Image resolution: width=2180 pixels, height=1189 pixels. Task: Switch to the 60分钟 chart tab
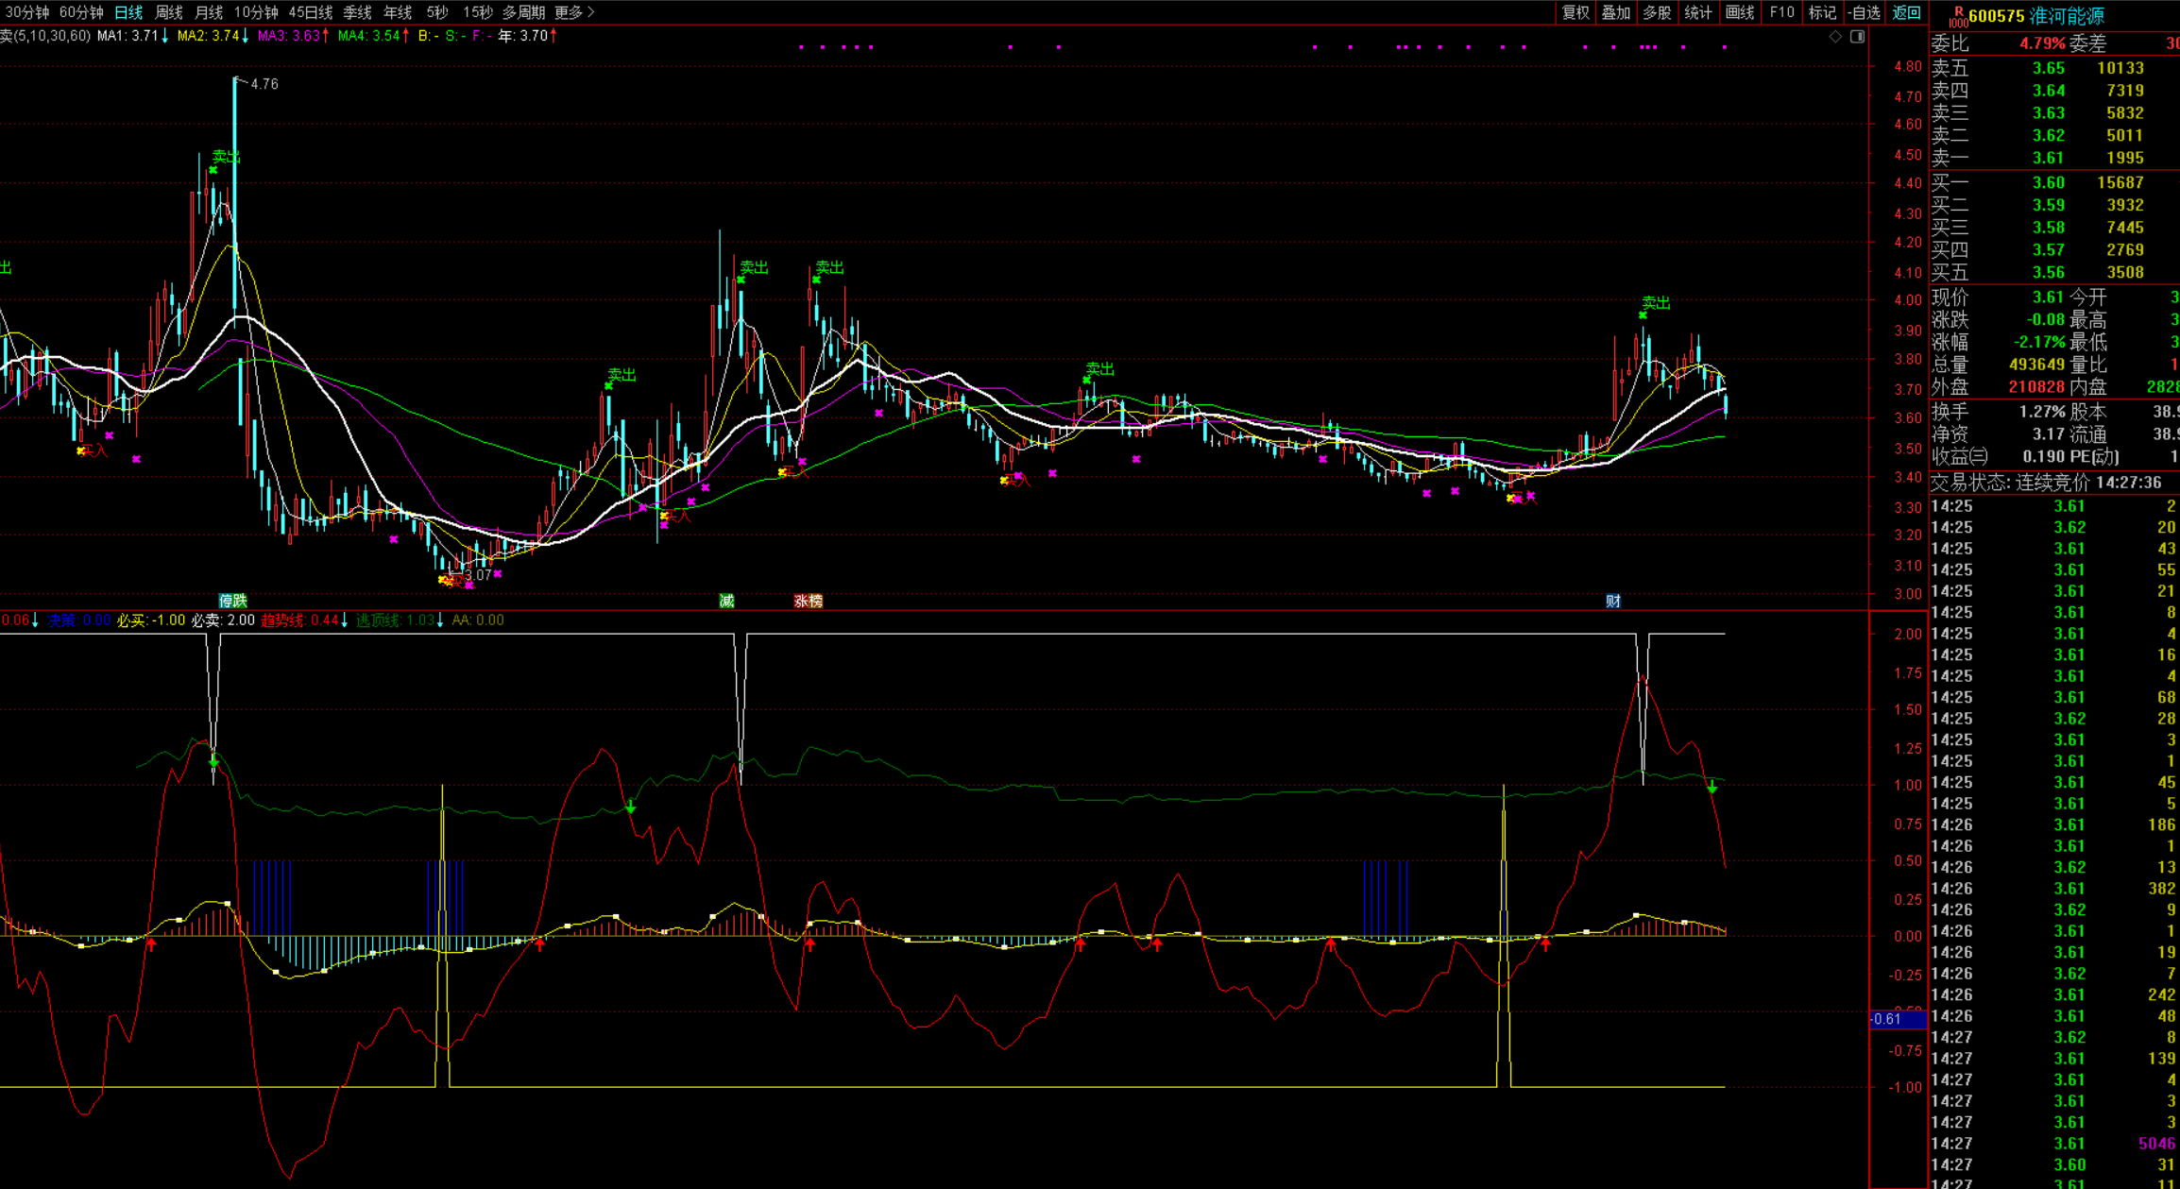pos(81,12)
